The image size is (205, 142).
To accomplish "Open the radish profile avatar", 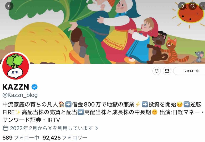I will click(x=16, y=66).
